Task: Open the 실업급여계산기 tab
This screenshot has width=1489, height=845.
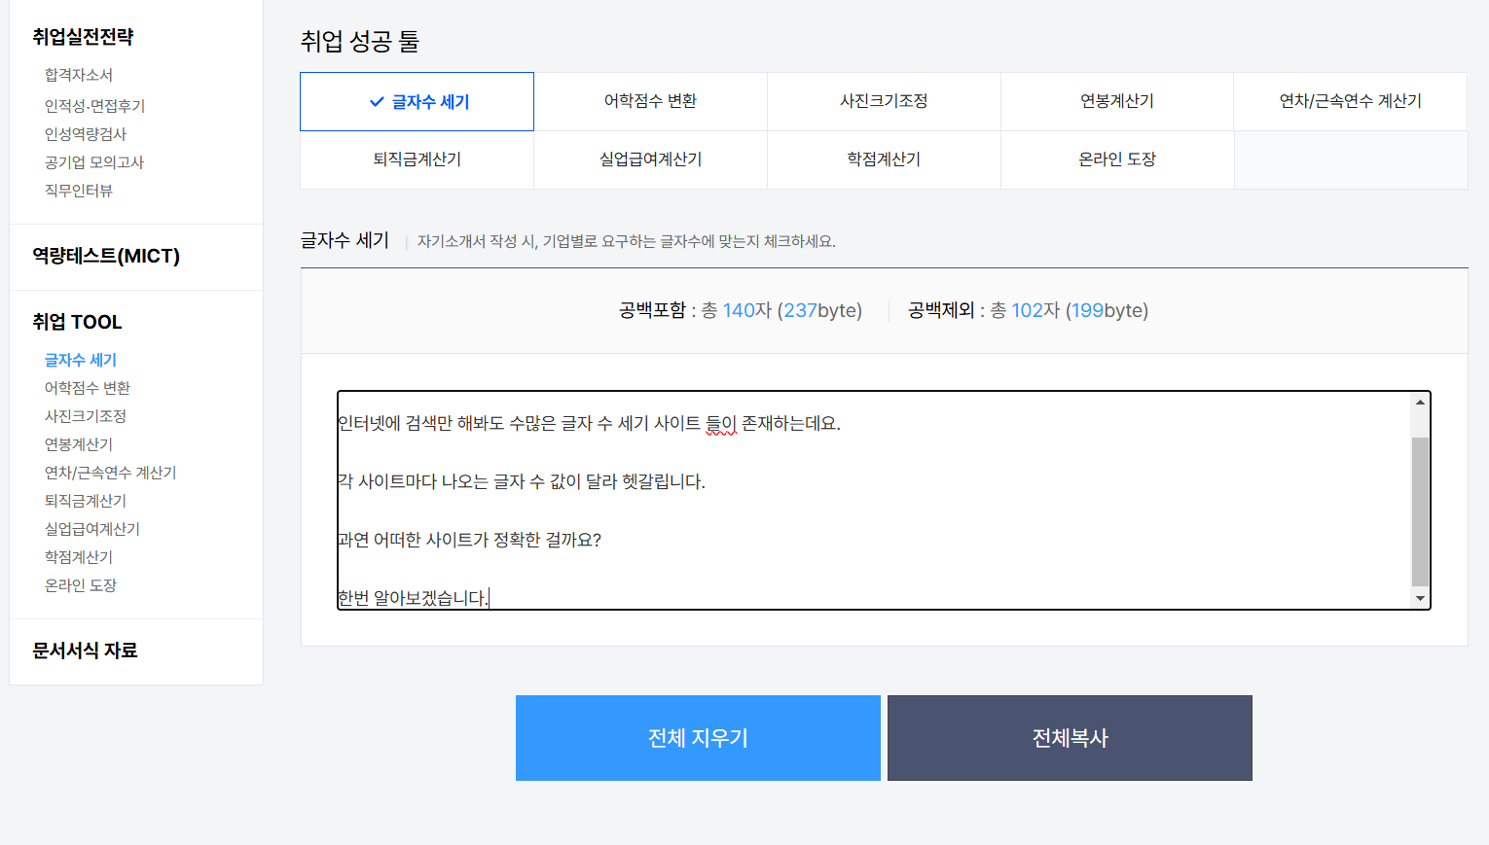Action: 650,159
